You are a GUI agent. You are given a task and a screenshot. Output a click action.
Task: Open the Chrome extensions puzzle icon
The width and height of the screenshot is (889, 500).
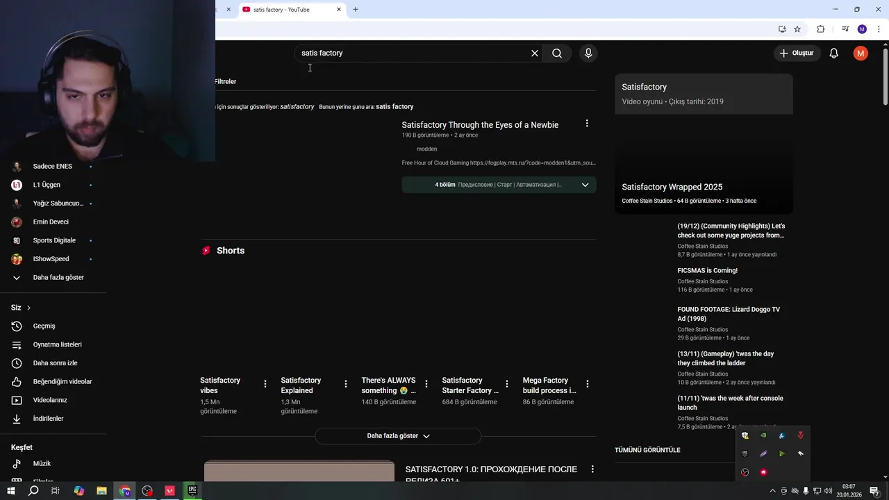(820, 29)
